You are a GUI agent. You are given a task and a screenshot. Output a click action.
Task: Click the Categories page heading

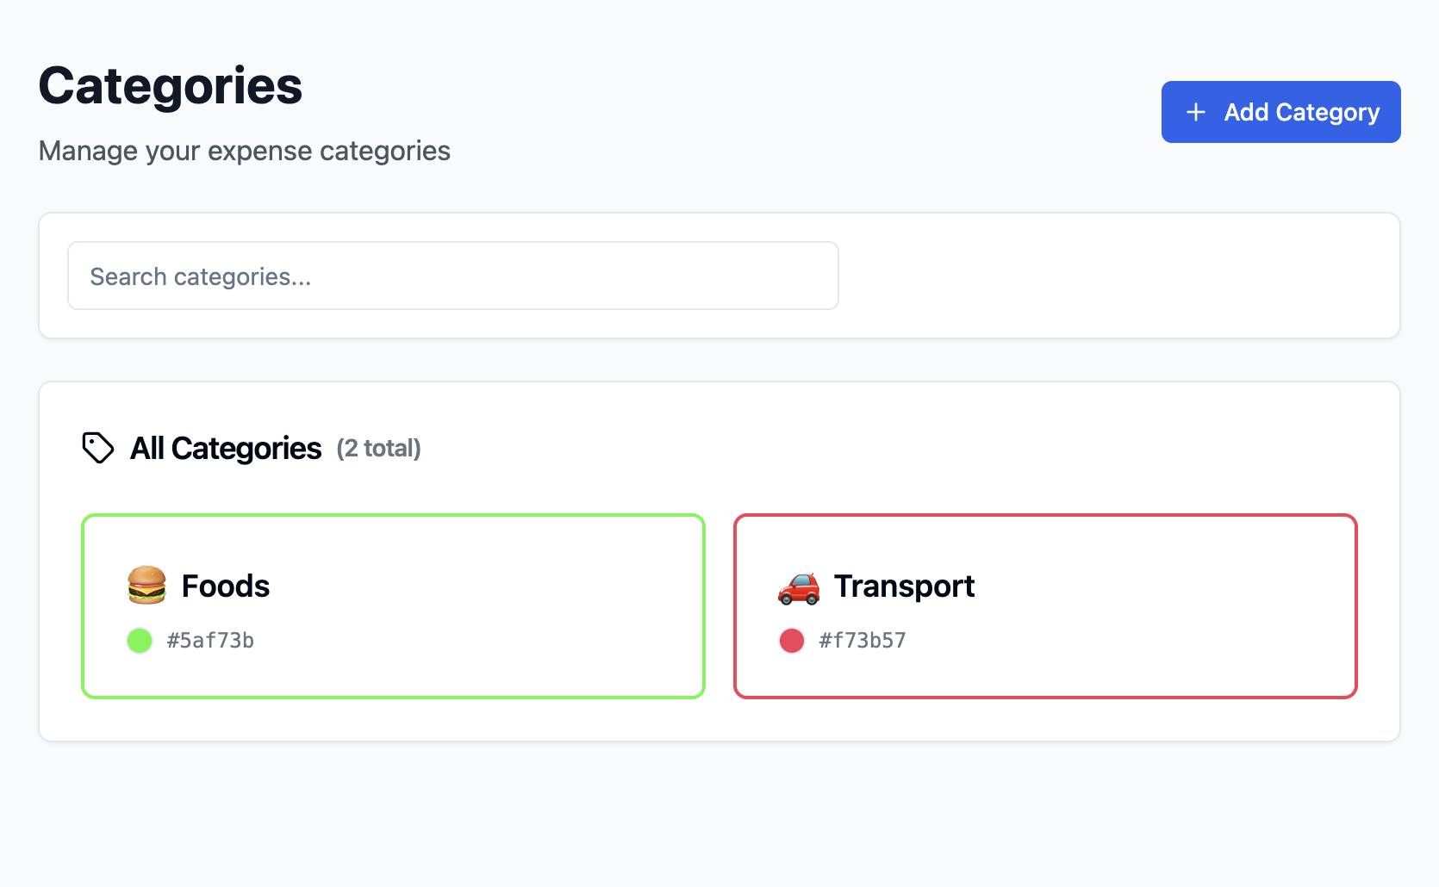pos(170,84)
